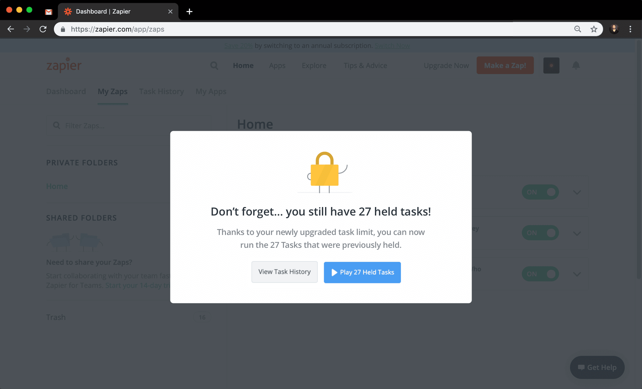Expand the second Zap's chevron menu
Image resolution: width=642 pixels, height=389 pixels.
577,233
